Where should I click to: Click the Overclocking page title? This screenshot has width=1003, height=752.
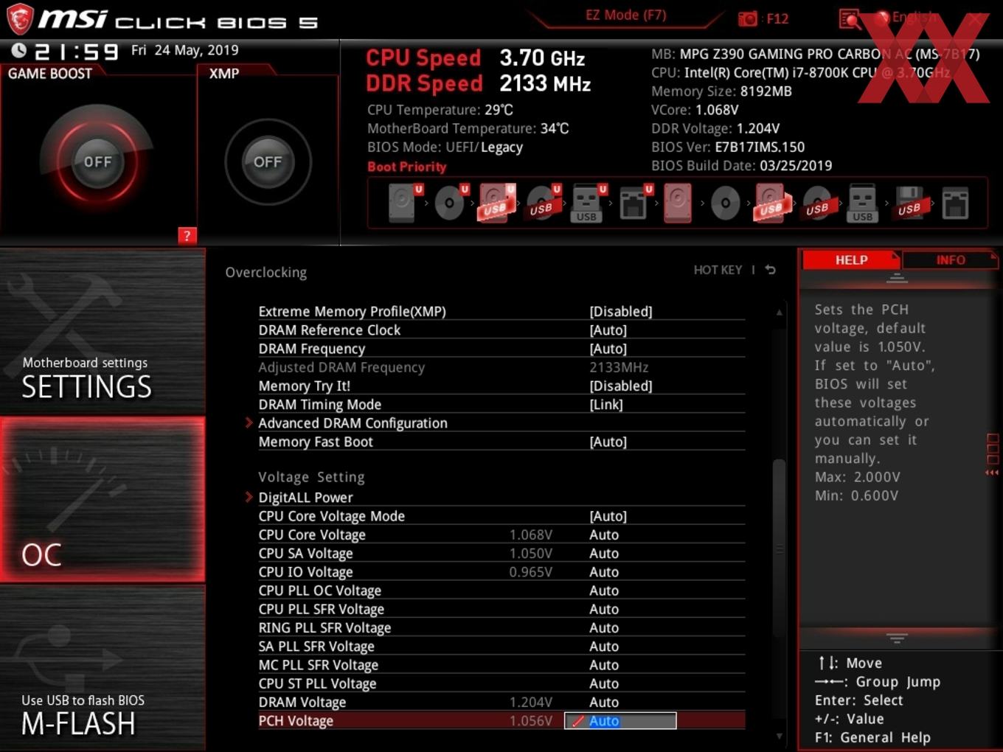coord(265,272)
